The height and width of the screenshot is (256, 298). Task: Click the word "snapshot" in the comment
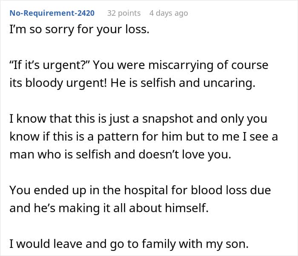[168, 119]
